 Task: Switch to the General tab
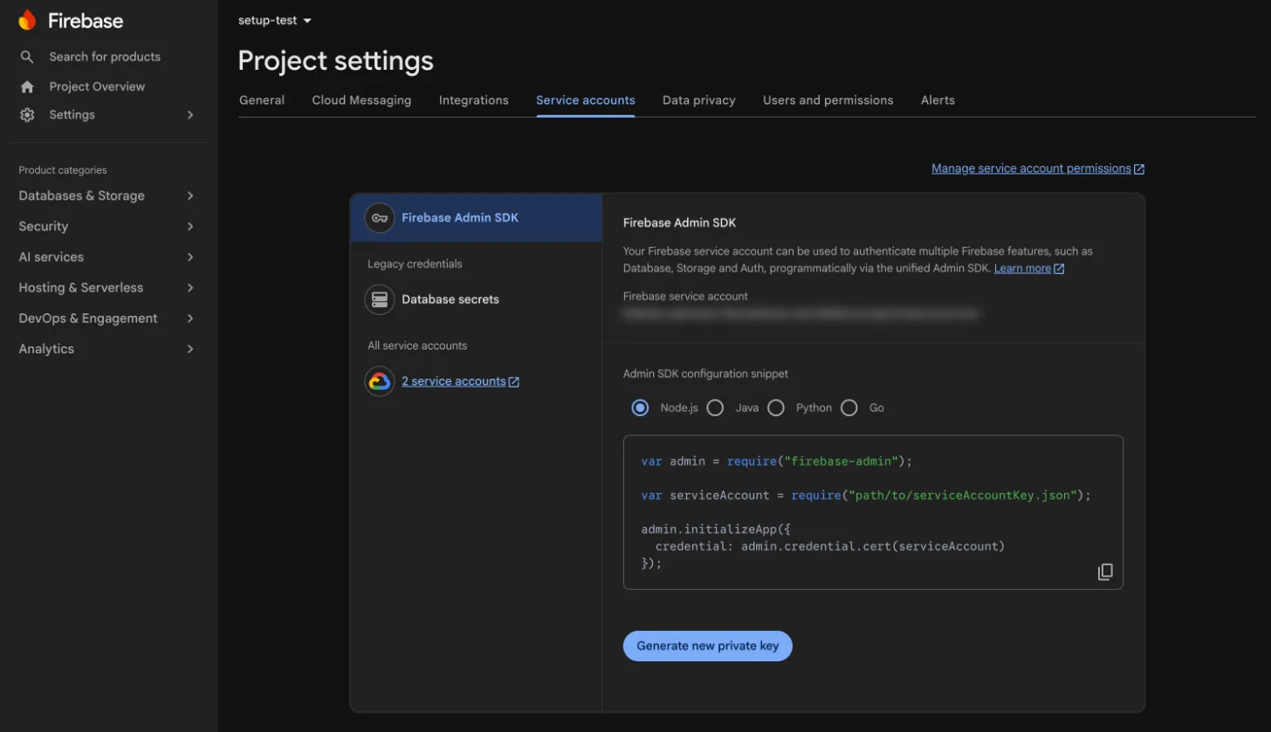[262, 100]
